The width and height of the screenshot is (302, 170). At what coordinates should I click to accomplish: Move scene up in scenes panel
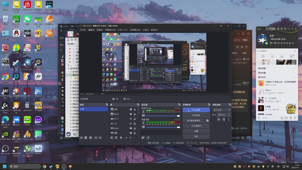96,138
